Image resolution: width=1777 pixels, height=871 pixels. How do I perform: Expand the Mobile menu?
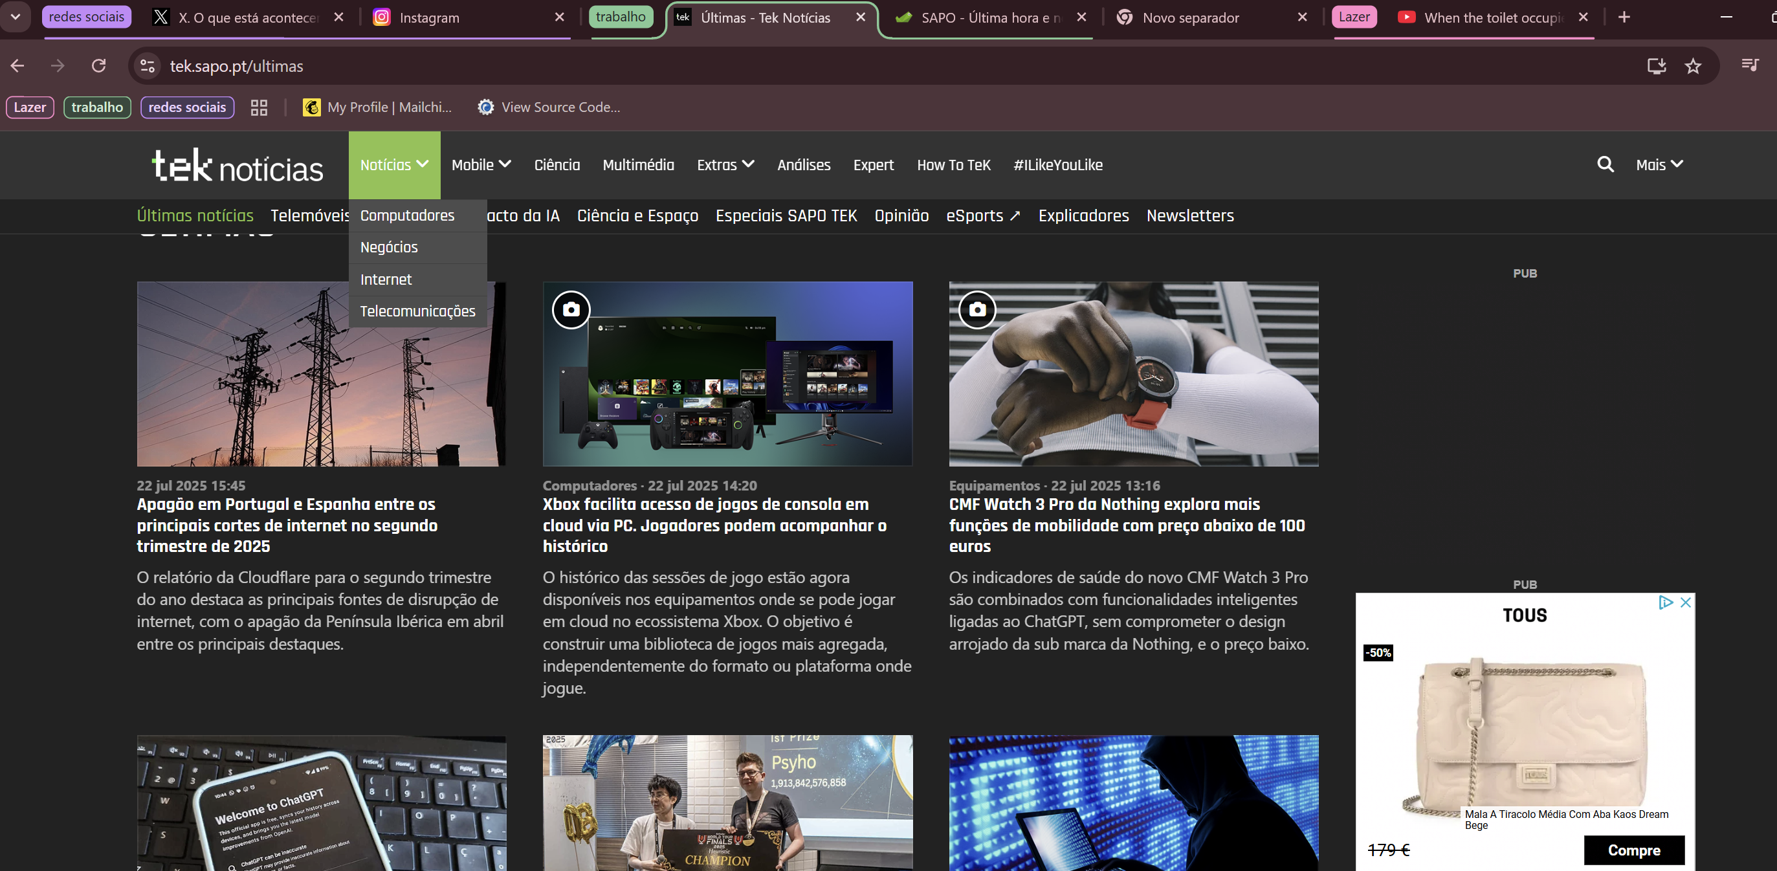pyautogui.click(x=481, y=165)
